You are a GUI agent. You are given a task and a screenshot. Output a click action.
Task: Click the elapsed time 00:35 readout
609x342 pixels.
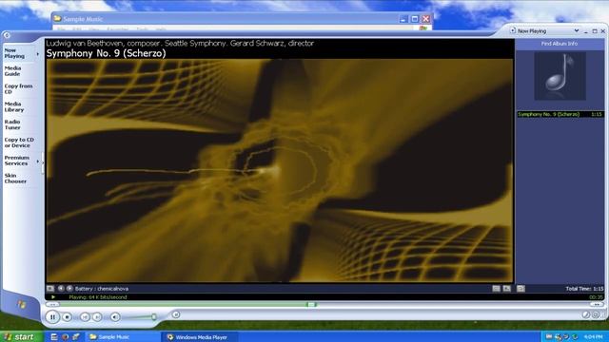pyautogui.click(x=596, y=297)
